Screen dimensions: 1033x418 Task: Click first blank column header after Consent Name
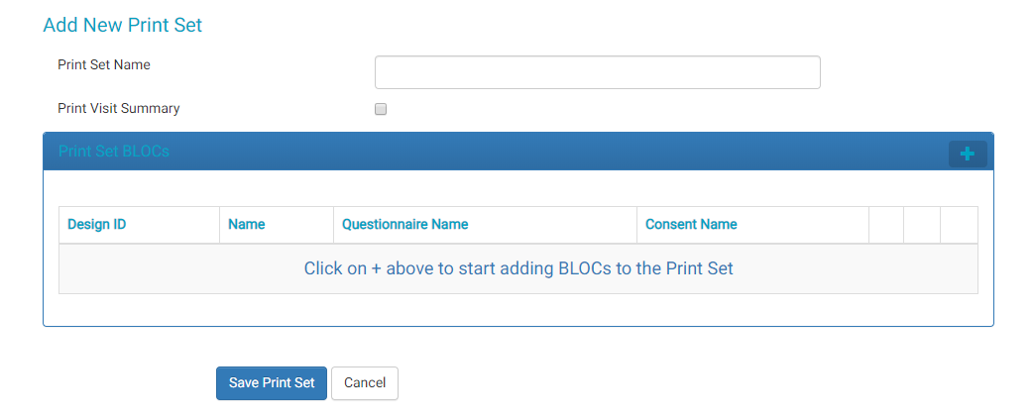[x=886, y=225]
